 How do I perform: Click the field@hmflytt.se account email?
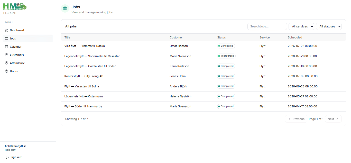pyautogui.click(x=16, y=146)
